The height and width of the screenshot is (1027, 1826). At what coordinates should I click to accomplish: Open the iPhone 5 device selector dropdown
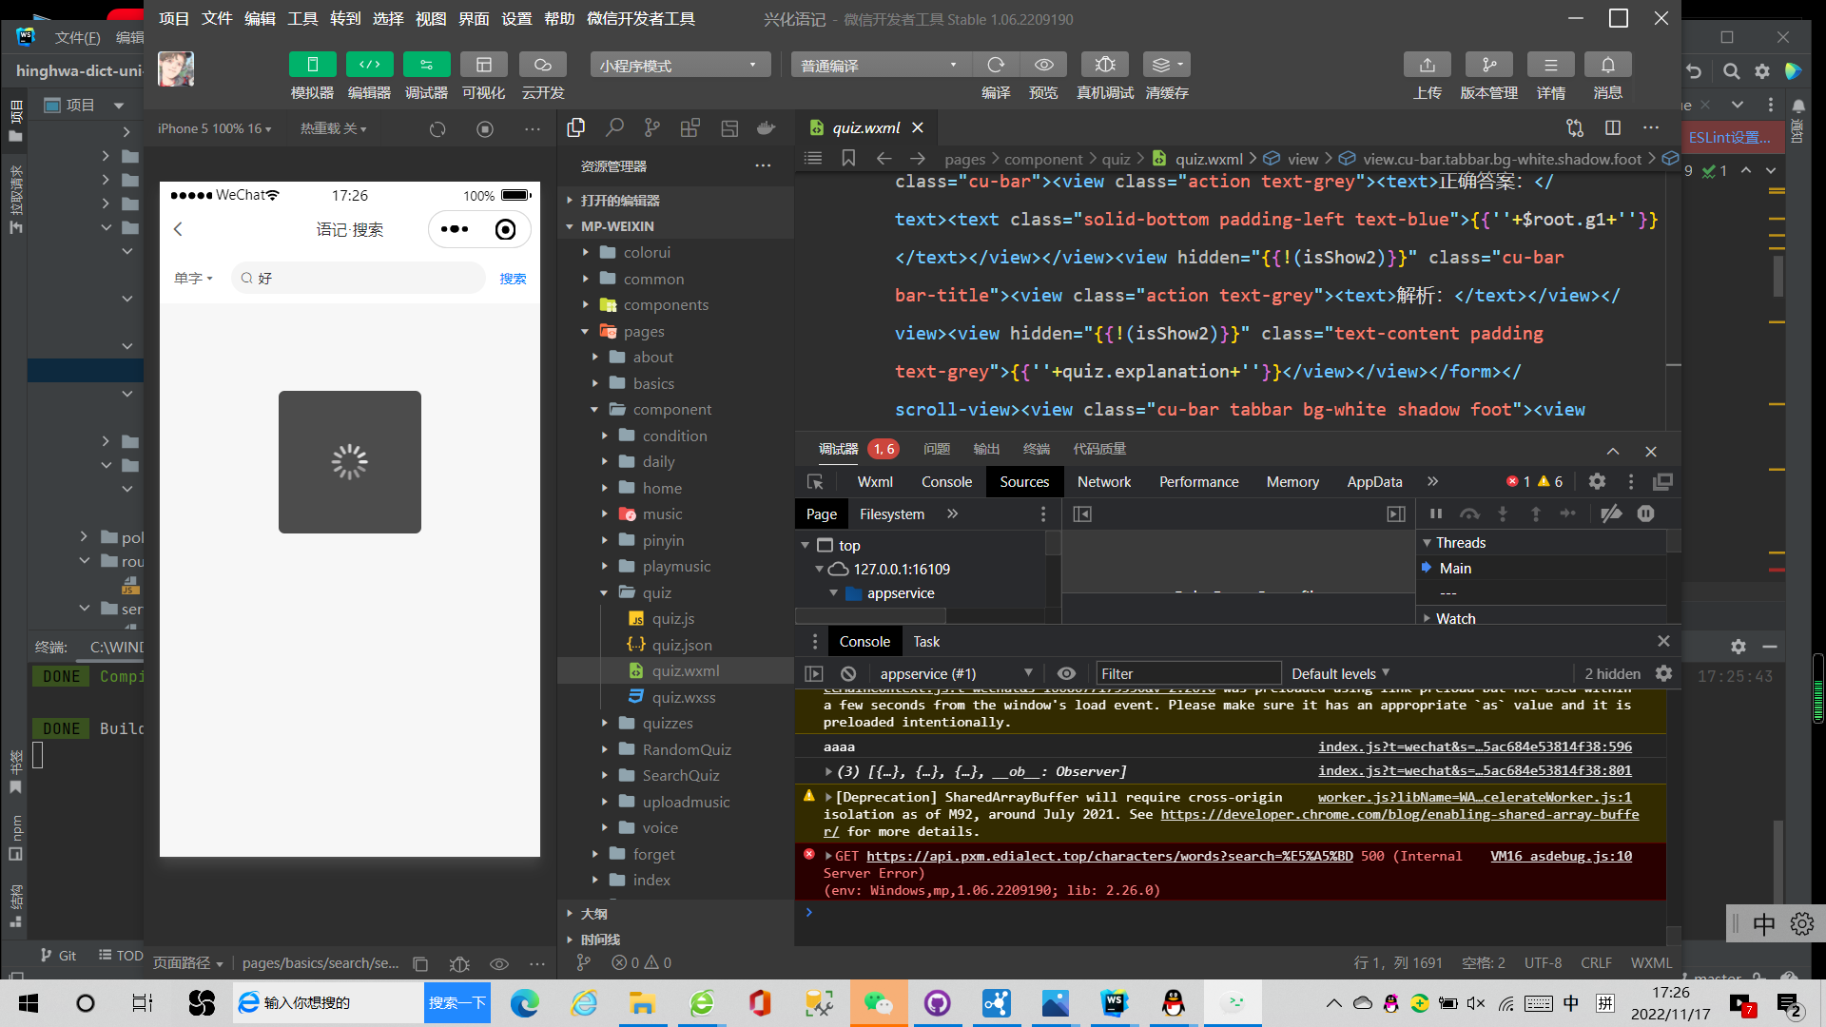point(211,128)
